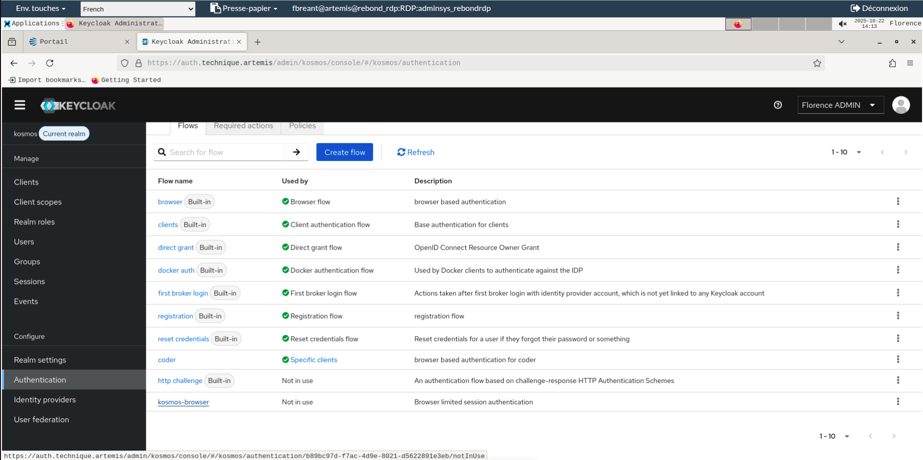
Task: Open the kebab menu on the browser flow row
Action: [898, 201]
